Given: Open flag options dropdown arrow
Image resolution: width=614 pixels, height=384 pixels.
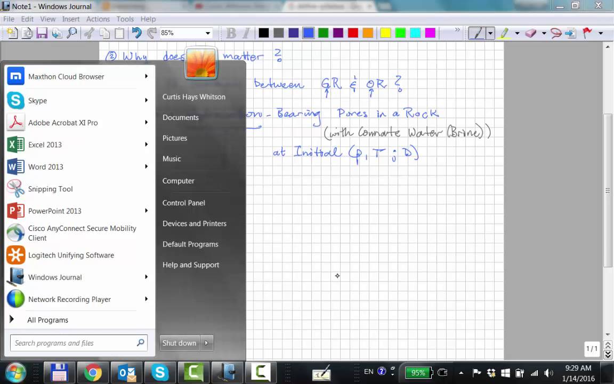Looking at the screenshot, I should click(x=601, y=33).
